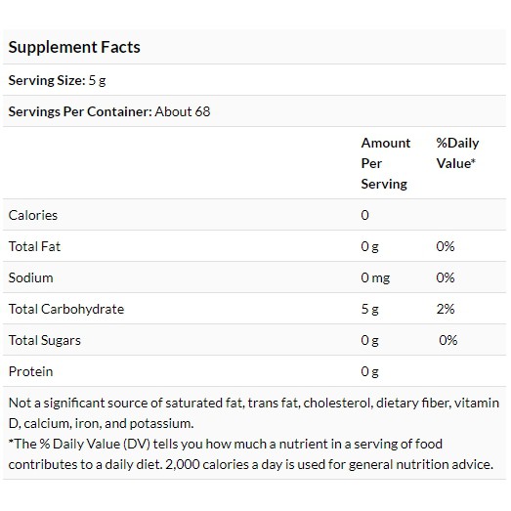Image resolution: width=511 pixels, height=511 pixels.
Task: Click the Calories amount of 0
Action: (x=365, y=215)
